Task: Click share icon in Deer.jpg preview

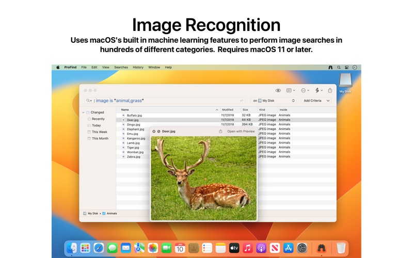Action: coord(220,132)
